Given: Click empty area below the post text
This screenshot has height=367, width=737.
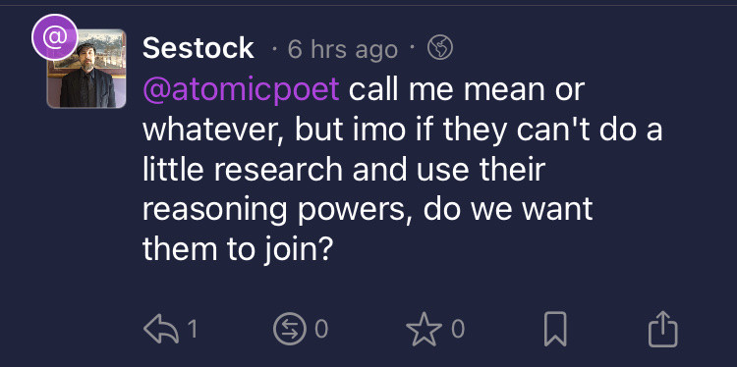Looking at the screenshot, I should [x=402, y=288].
